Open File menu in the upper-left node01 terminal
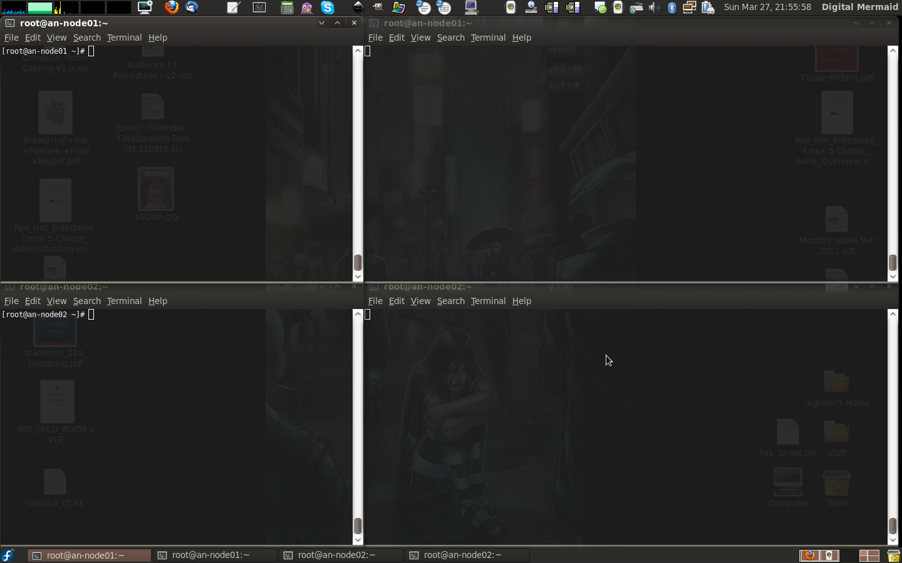Screen dimensions: 902x563 point(11,38)
